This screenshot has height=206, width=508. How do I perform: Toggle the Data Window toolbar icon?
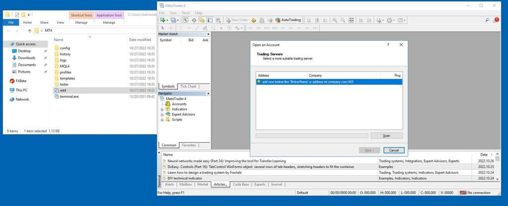click(x=194, y=20)
